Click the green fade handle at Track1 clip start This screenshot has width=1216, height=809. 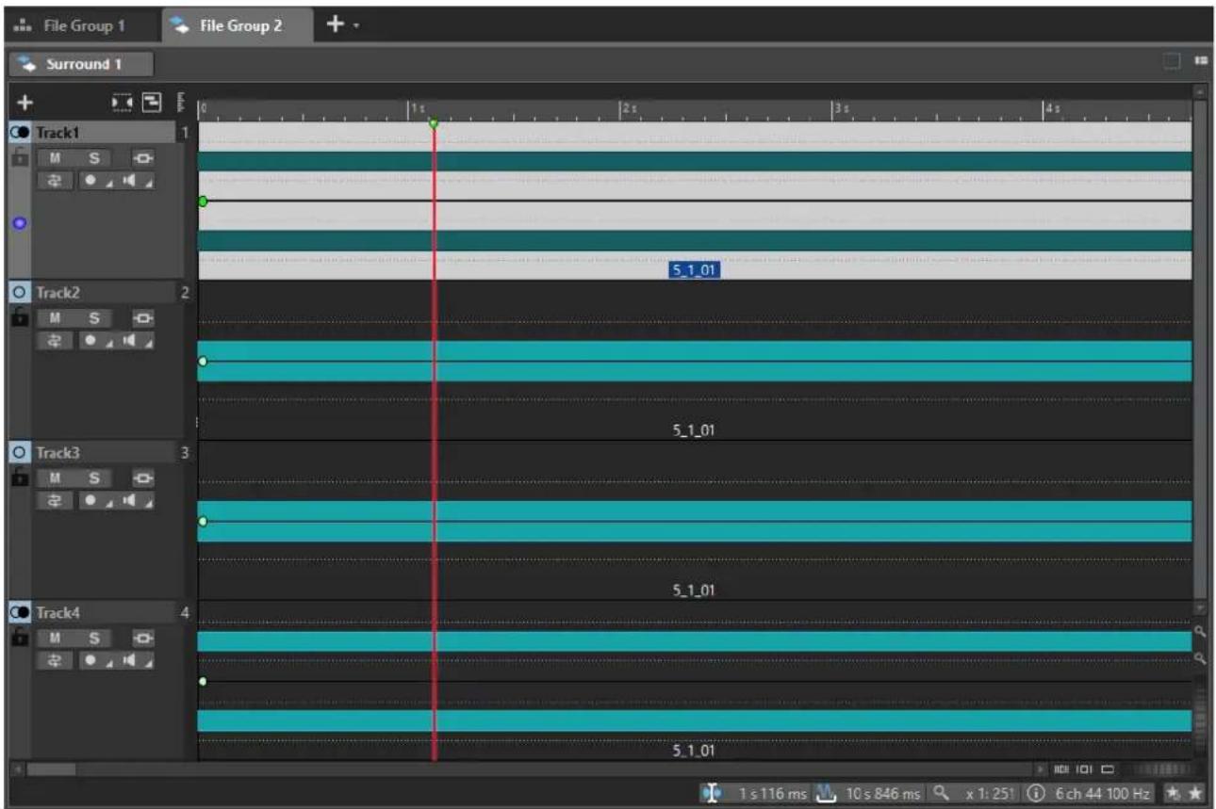203,202
